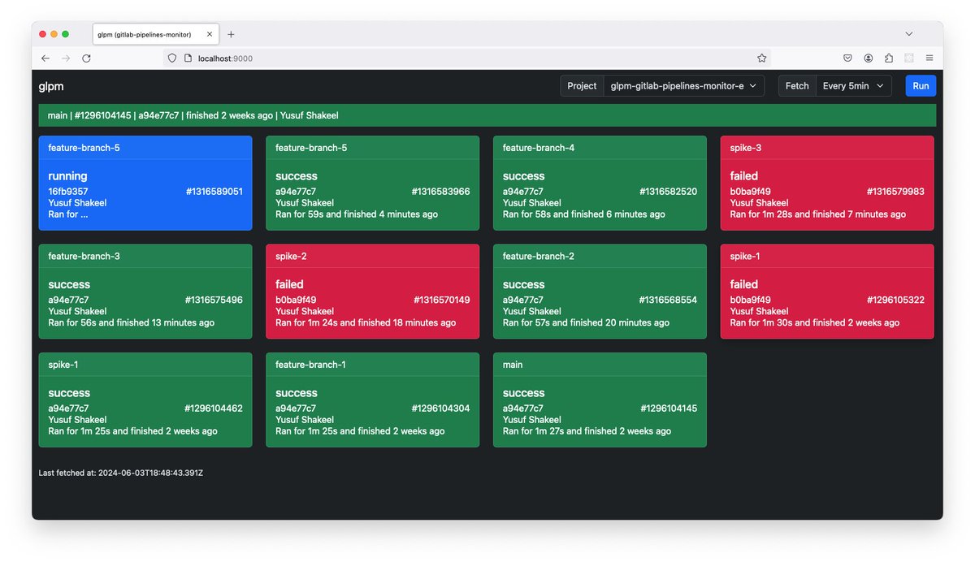Click the running status label
975x562 pixels.
pos(67,176)
